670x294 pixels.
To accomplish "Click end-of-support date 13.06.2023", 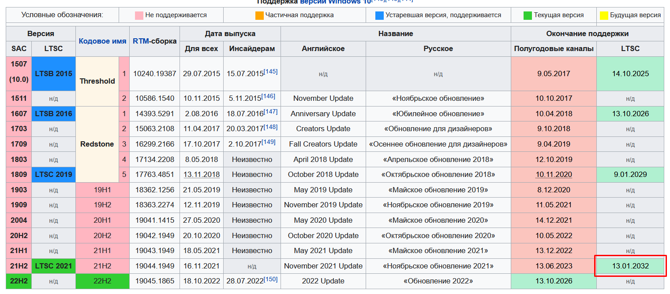I will click(x=554, y=266).
